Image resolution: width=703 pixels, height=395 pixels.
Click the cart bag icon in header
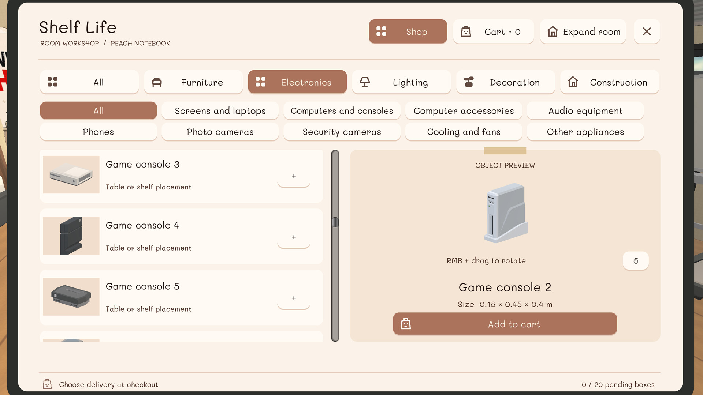pyautogui.click(x=466, y=31)
